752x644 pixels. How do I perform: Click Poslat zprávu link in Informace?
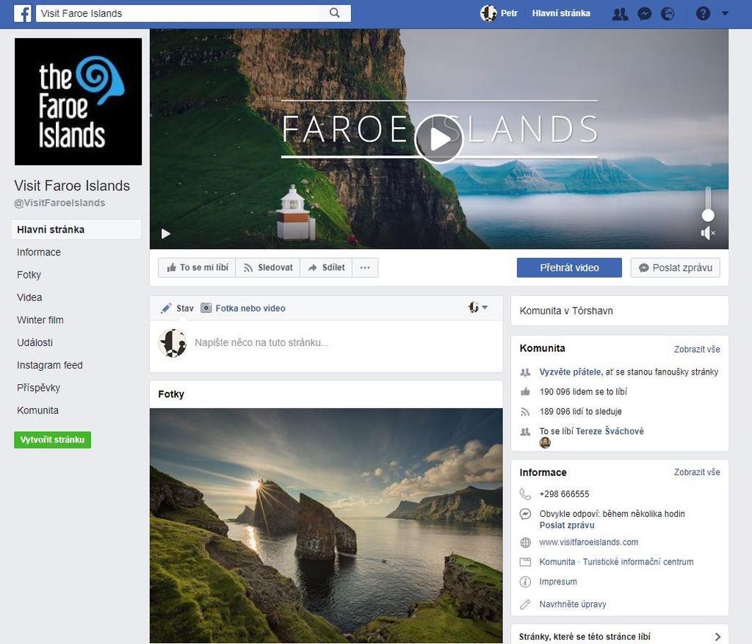click(567, 525)
